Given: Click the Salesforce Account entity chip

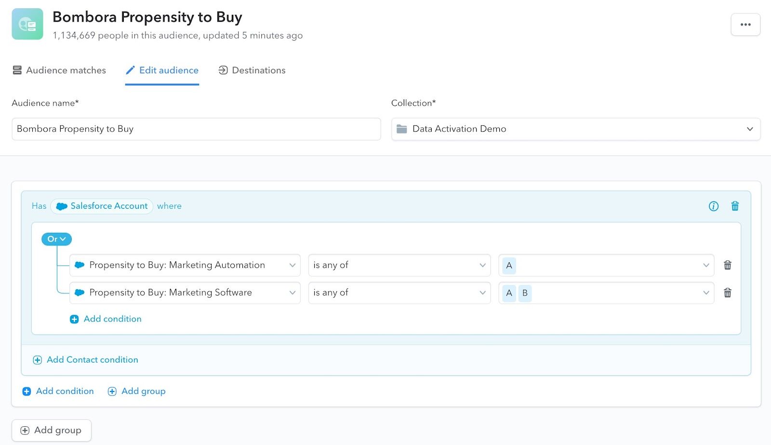Looking at the screenshot, I should point(102,206).
